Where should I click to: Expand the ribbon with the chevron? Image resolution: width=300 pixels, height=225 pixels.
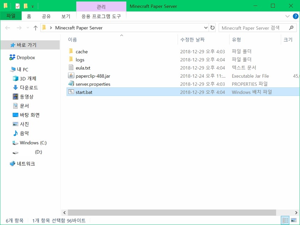pos(287,16)
